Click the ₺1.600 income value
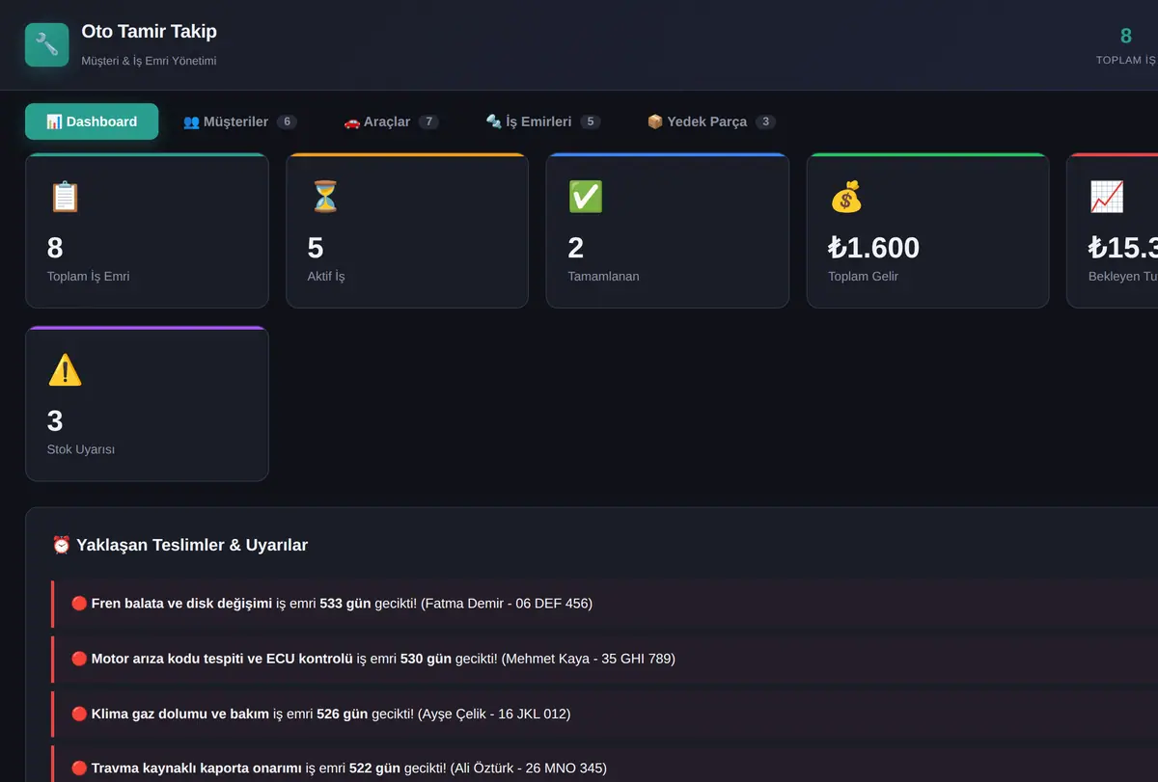1158x782 pixels. [873, 248]
